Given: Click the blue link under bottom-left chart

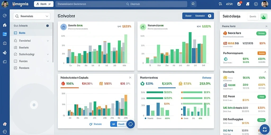Looking at the screenshot, I should (x=96, y=124).
